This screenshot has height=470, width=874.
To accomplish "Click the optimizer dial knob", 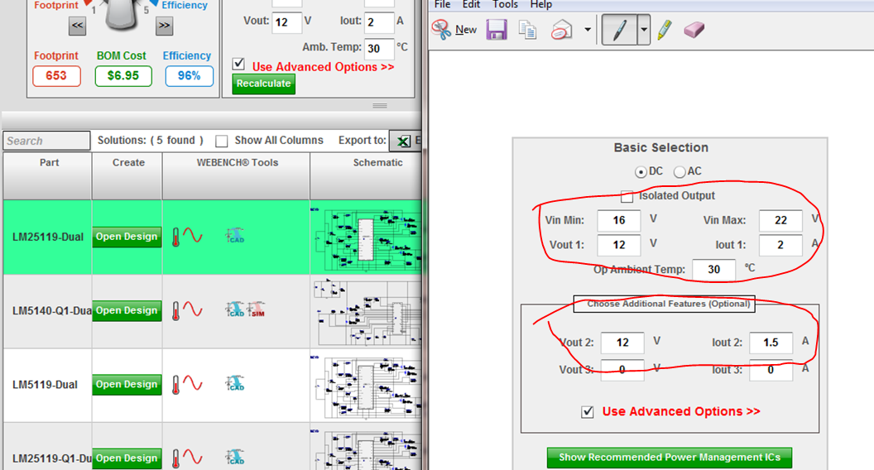I will coord(121,14).
